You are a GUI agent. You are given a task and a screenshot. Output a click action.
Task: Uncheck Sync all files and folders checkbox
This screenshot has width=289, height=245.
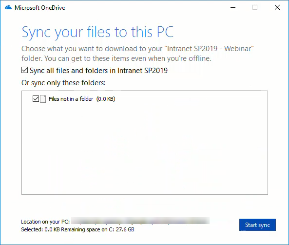coord(24,70)
